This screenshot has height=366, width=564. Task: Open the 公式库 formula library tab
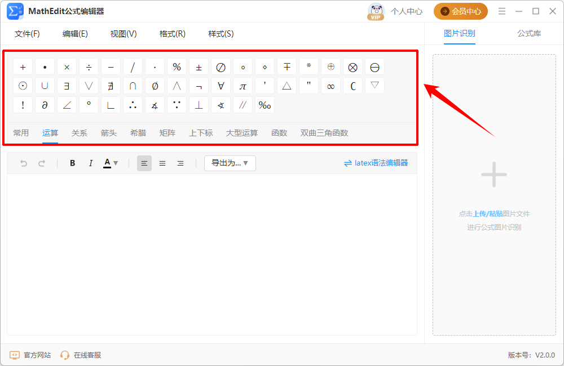point(529,33)
